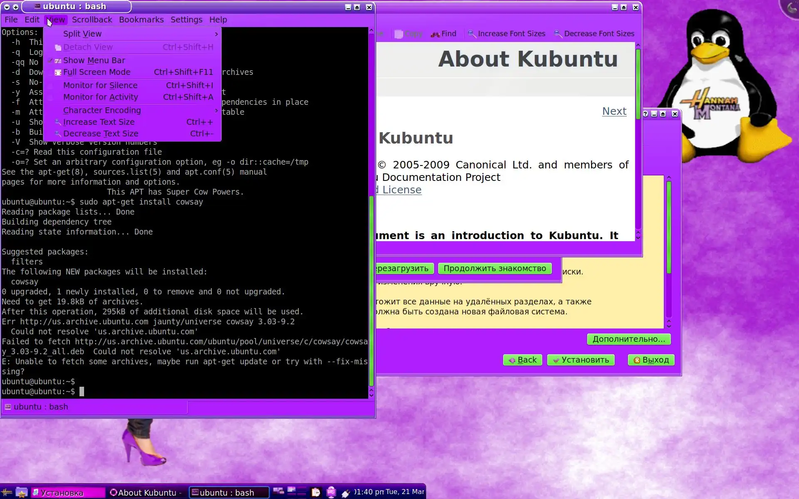The height and width of the screenshot is (499, 799).
Task: Click the Klipper clipboard tray icon
Action: pos(316,493)
